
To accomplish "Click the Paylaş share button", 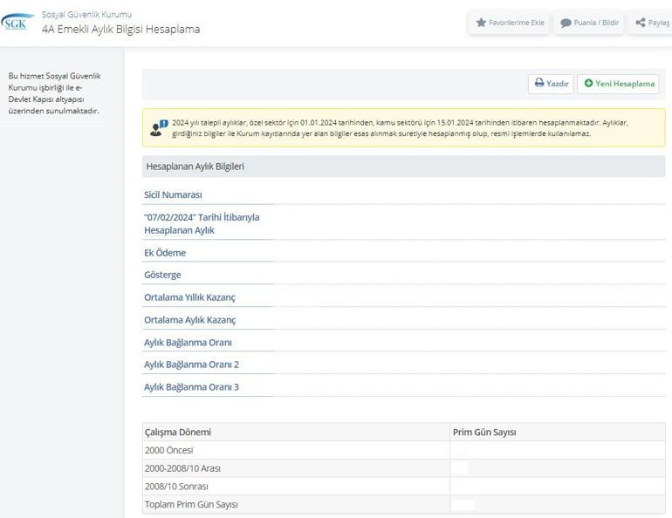I will pyautogui.click(x=653, y=23).
